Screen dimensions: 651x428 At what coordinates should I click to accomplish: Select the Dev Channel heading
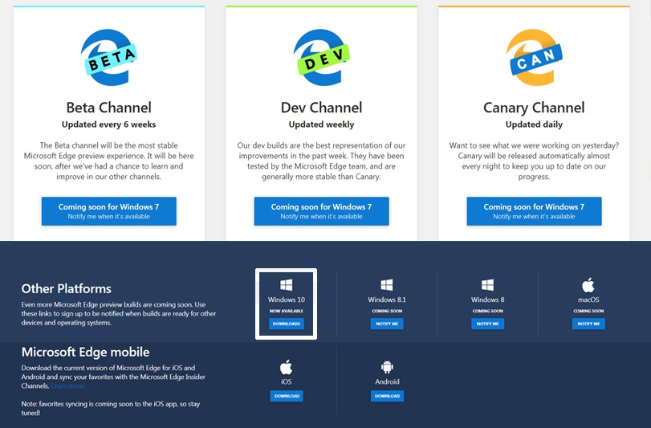(321, 108)
